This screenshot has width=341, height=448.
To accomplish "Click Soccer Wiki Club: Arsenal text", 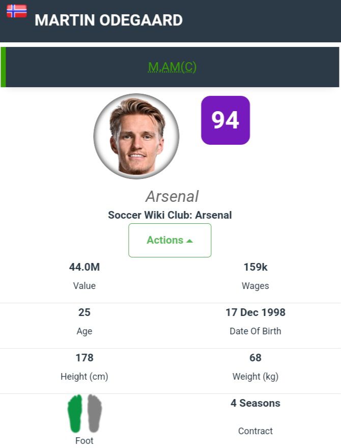I will (x=170, y=215).
